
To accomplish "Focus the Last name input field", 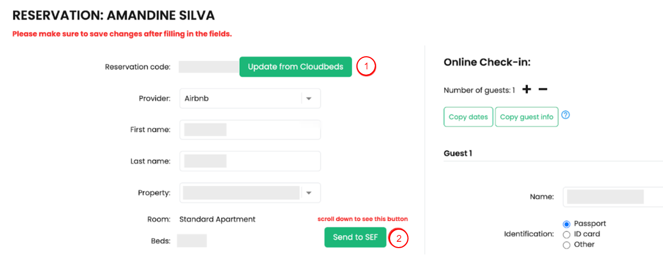I will coord(250,161).
